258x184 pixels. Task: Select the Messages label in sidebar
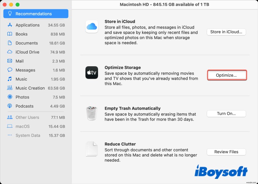[x=25, y=70]
